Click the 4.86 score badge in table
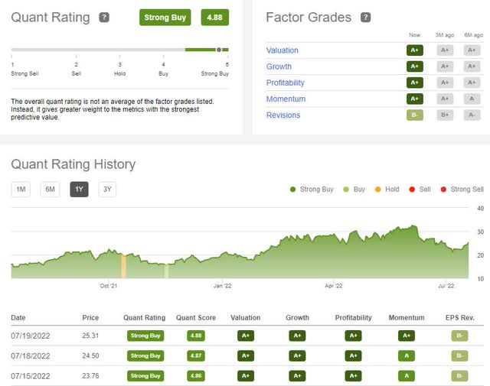The image size is (490, 386). [x=196, y=376]
